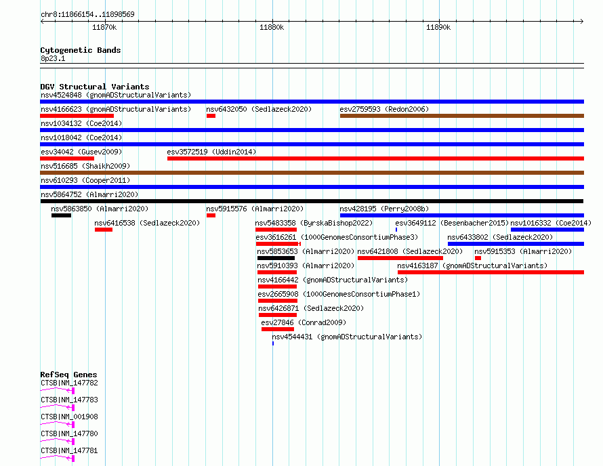Click nsv6433802 (Sedlazeck2020) label
This screenshot has height=466, width=603.
pyautogui.click(x=500, y=237)
